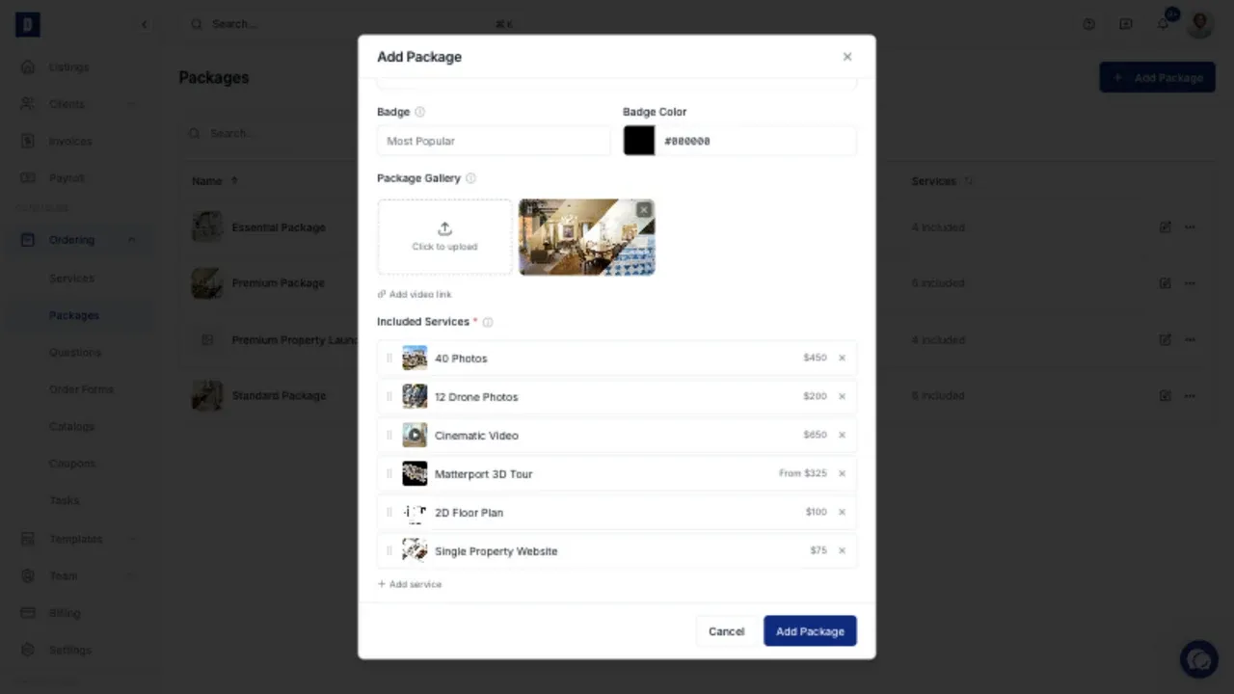The width and height of the screenshot is (1234, 694).
Task: Open notifications bell
Action: click(x=1164, y=24)
